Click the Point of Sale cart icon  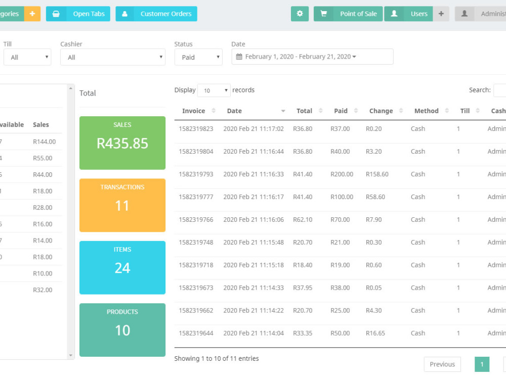324,14
